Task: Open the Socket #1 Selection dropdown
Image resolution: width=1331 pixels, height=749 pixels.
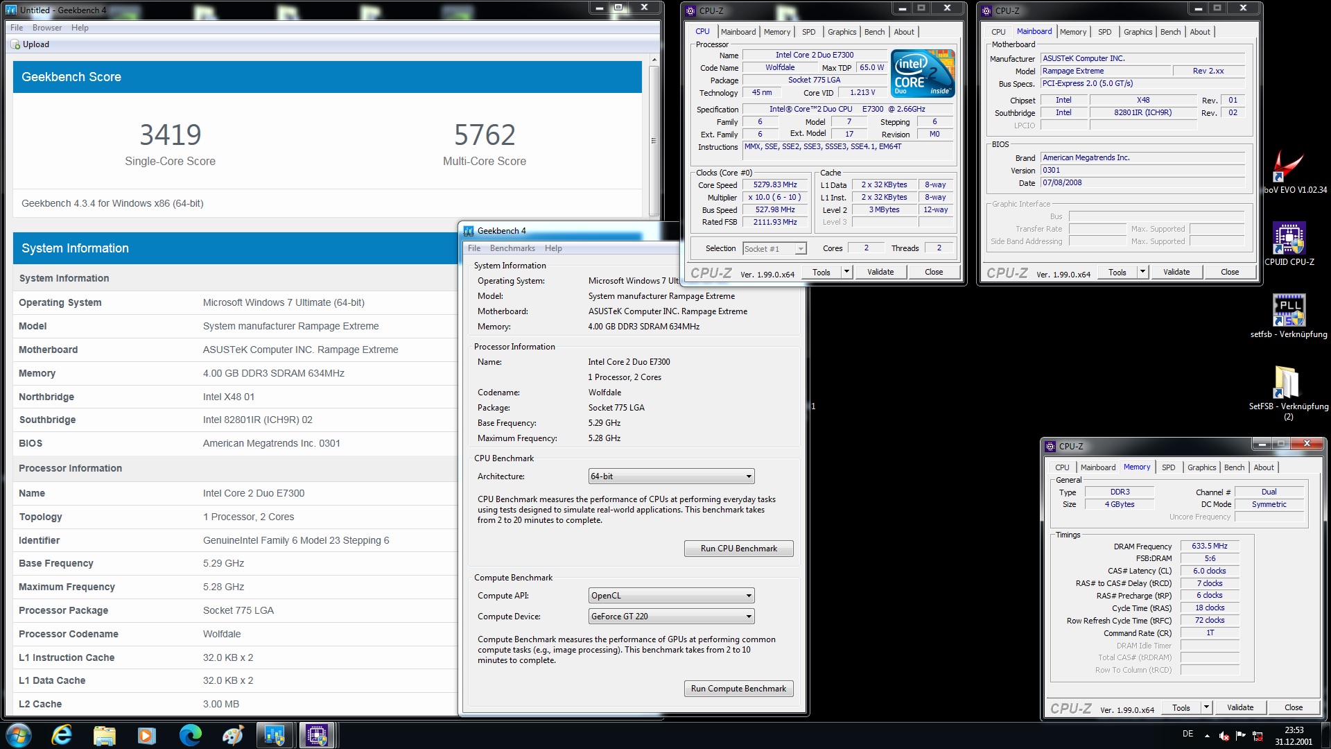Action: point(774,248)
